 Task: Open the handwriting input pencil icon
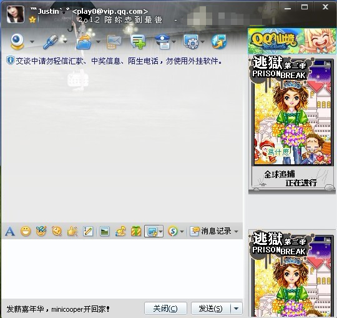88,232
